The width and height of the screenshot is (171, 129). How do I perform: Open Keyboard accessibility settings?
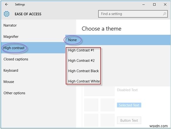click(x=11, y=70)
